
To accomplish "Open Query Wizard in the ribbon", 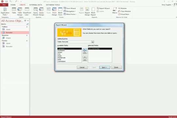I will pyautogui.click(x=35, y=11).
